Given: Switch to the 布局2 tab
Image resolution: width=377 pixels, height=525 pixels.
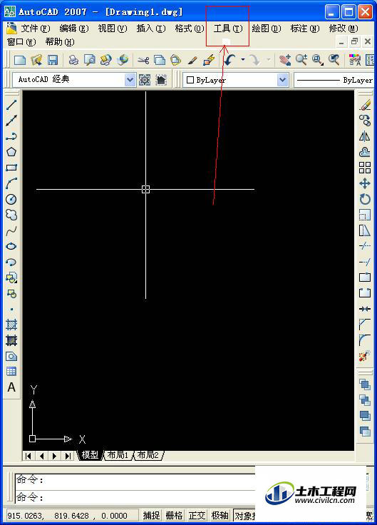Looking at the screenshot, I should tap(148, 455).
